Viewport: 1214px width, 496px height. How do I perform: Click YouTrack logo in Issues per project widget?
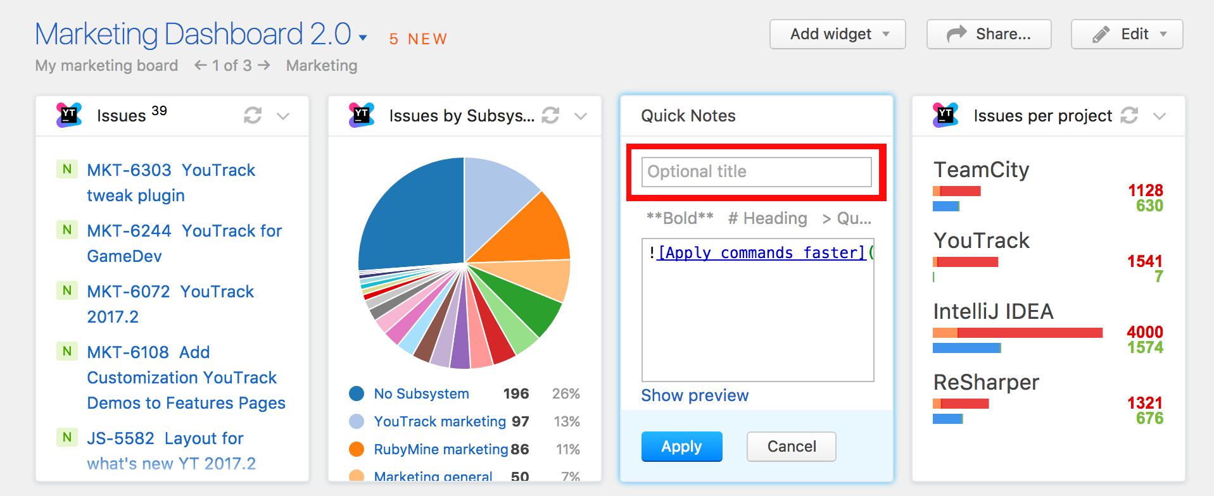pyautogui.click(x=945, y=115)
